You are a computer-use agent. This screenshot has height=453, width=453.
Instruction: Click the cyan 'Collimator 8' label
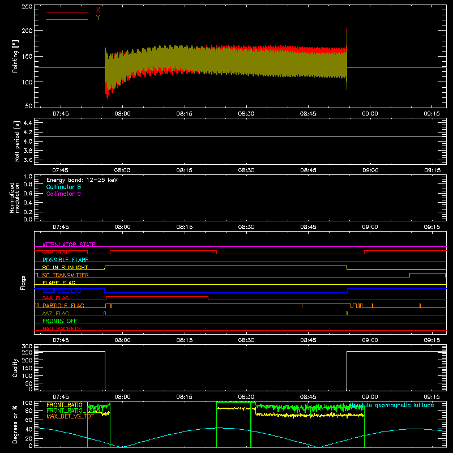63,187
